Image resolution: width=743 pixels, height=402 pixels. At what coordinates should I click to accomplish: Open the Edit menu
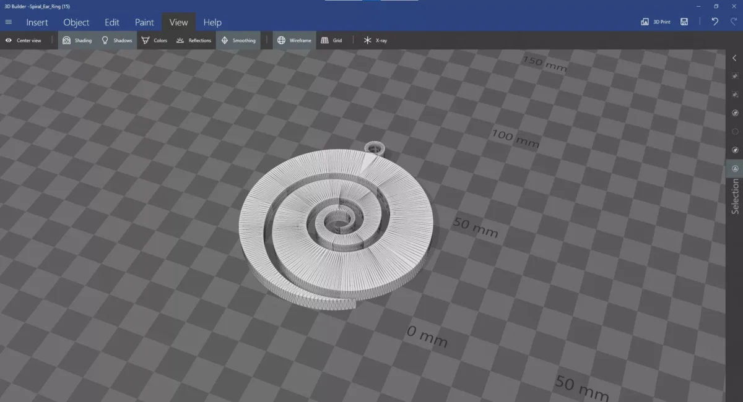pos(112,22)
